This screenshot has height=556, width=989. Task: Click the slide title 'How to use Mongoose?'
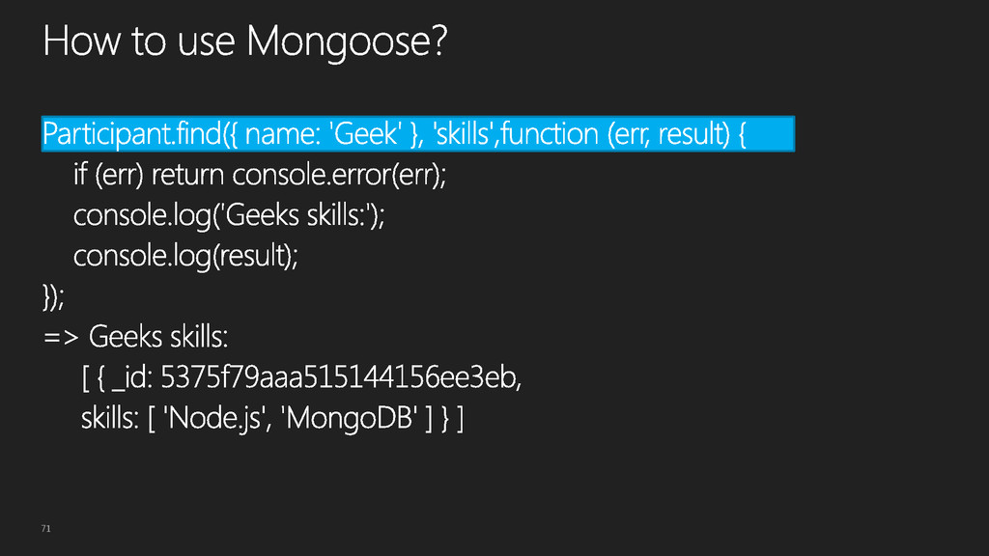click(x=244, y=42)
